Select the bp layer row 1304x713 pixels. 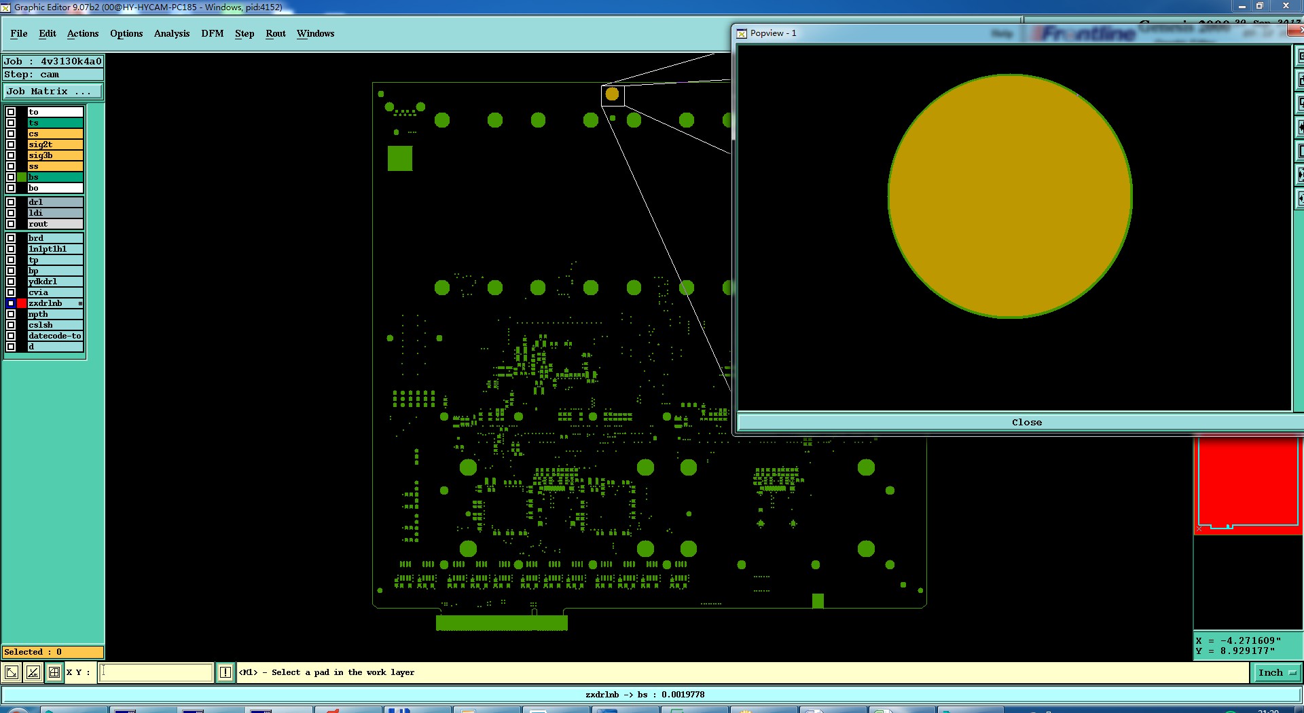55,271
